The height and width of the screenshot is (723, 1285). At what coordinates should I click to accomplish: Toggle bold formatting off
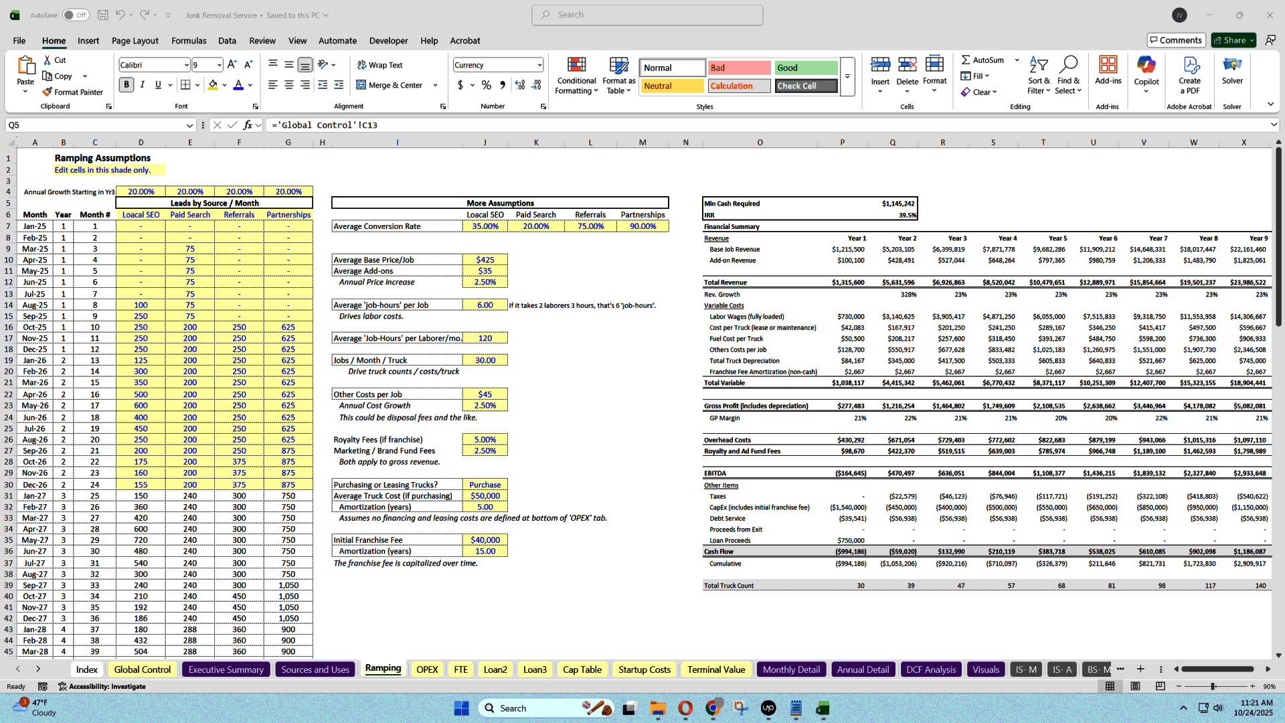pyautogui.click(x=126, y=85)
